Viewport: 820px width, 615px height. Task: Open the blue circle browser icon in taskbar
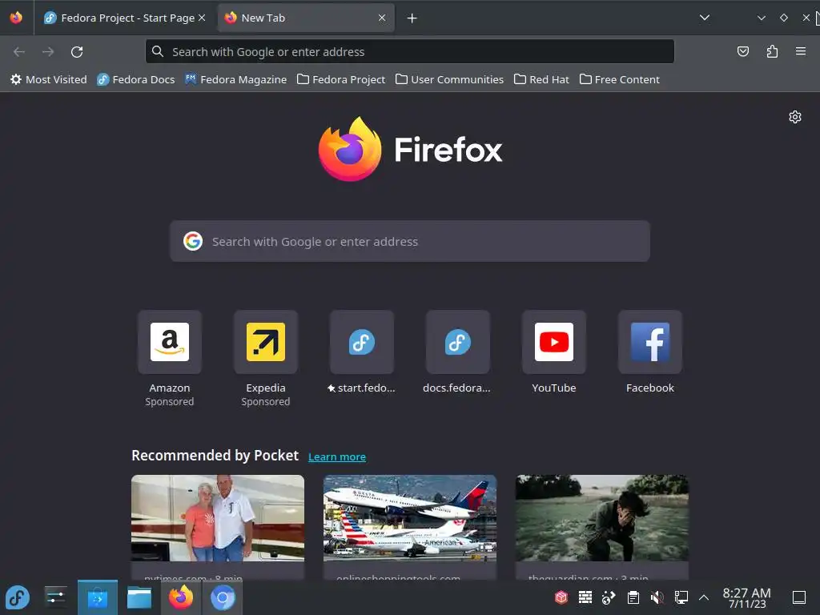(223, 597)
